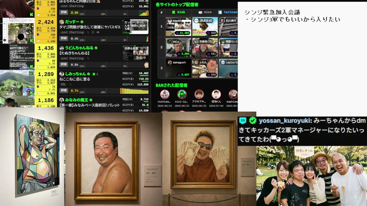This screenshot has height=206, width=367.
Task: Click the 2,424 viewer count
Action: click(46, 22)
